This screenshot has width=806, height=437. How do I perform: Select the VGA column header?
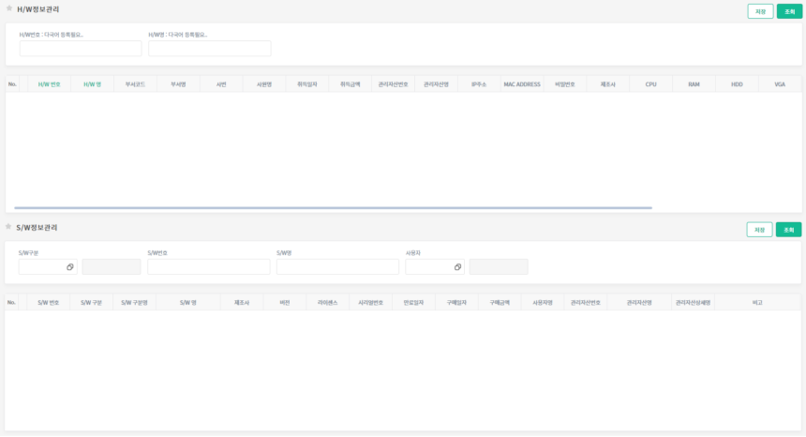[780, 84]
